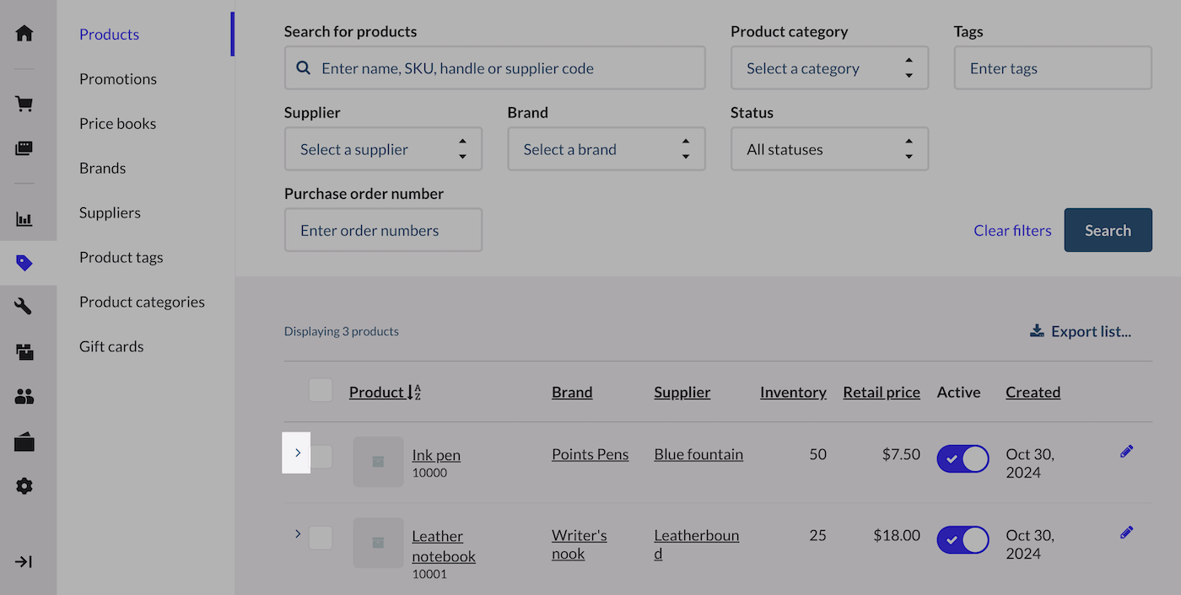Viewport: 1181px width, 595px height.
Task: Open Promotions in the side menu
Action: coord(118,79)
